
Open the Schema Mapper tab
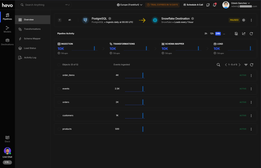pos(33,39)
